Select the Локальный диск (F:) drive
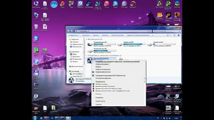This screenshot has height=120, width=214. [x=102, y=50]
